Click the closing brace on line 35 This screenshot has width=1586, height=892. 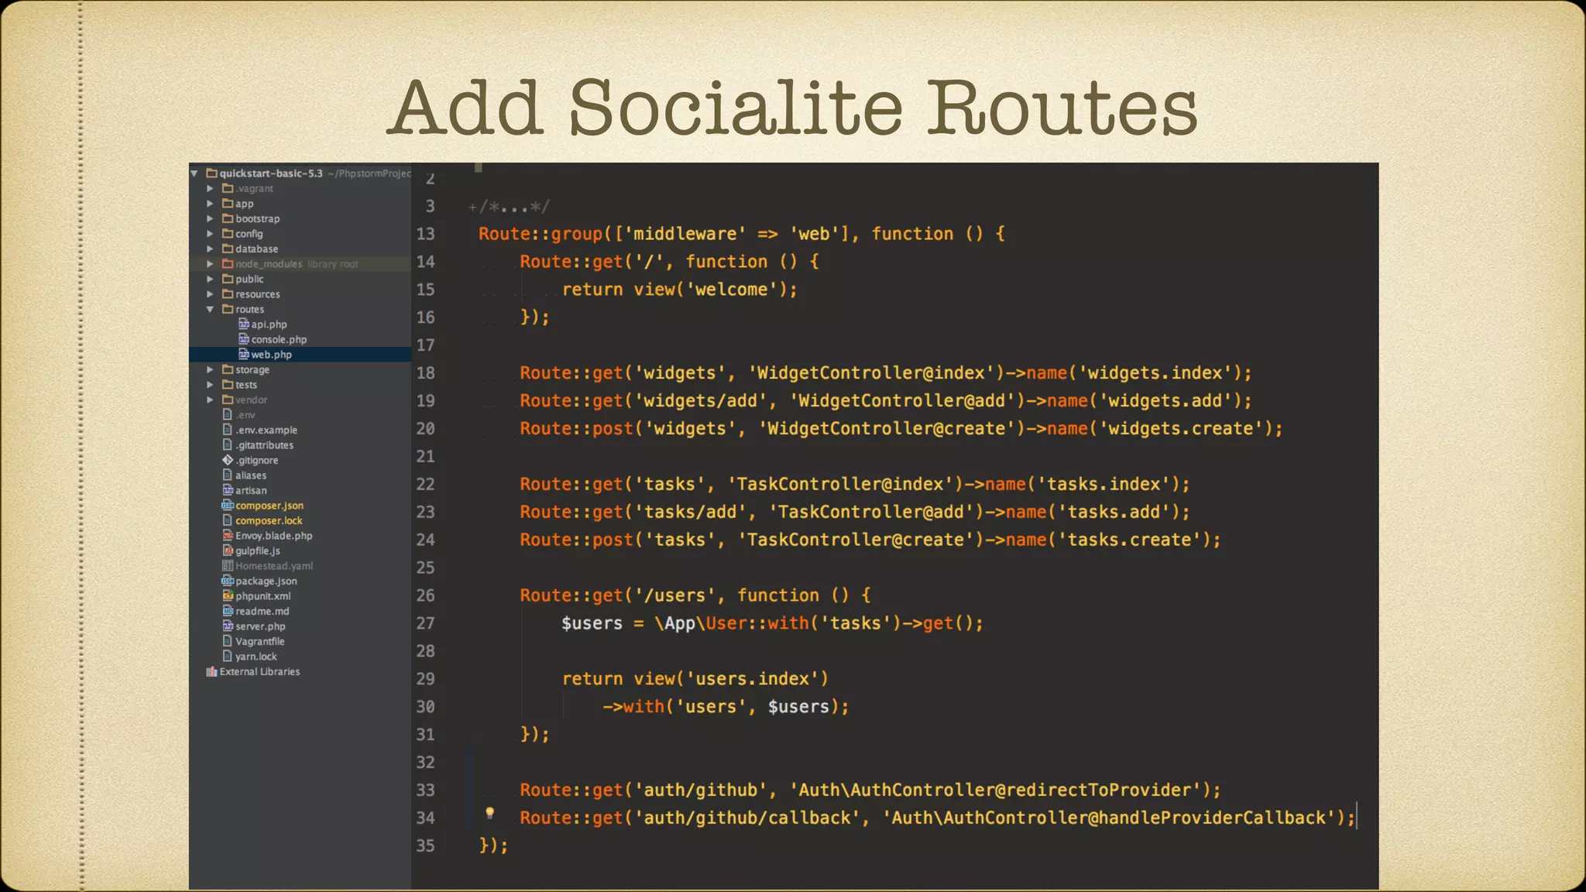(x=485, y=846)
